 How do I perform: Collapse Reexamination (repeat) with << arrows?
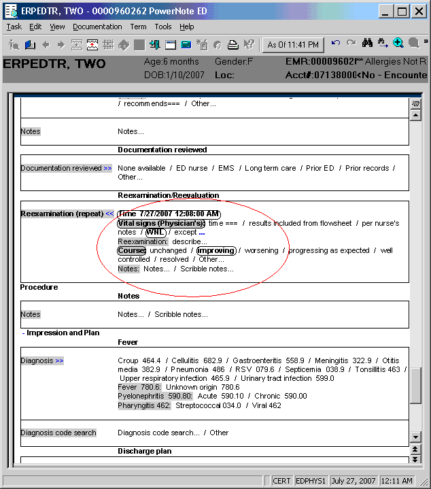[109, 214]
